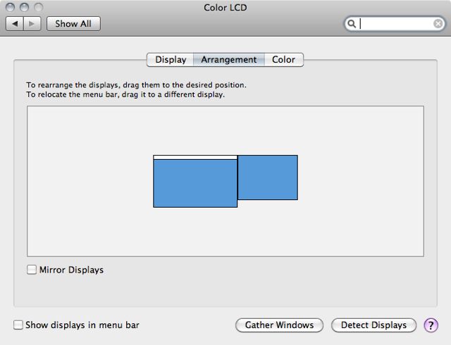The image size is (451, 345).
Task: Switch to the Color tab
Action: click(284, 60)
